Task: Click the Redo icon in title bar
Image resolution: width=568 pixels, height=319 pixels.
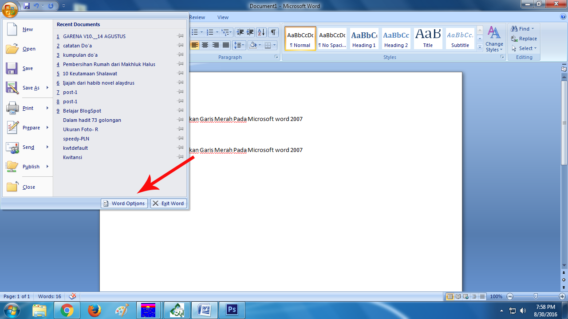Action: tap(51, 6)
